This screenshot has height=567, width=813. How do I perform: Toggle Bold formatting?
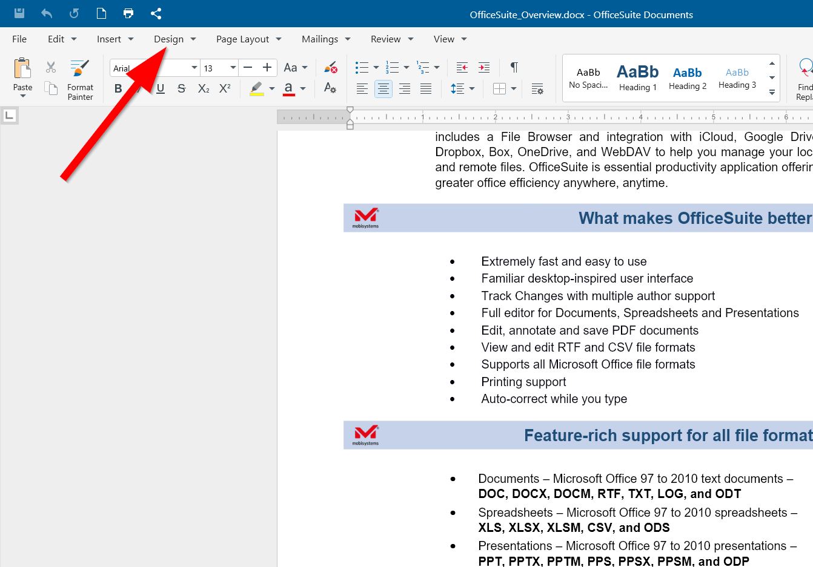[118, 89]
